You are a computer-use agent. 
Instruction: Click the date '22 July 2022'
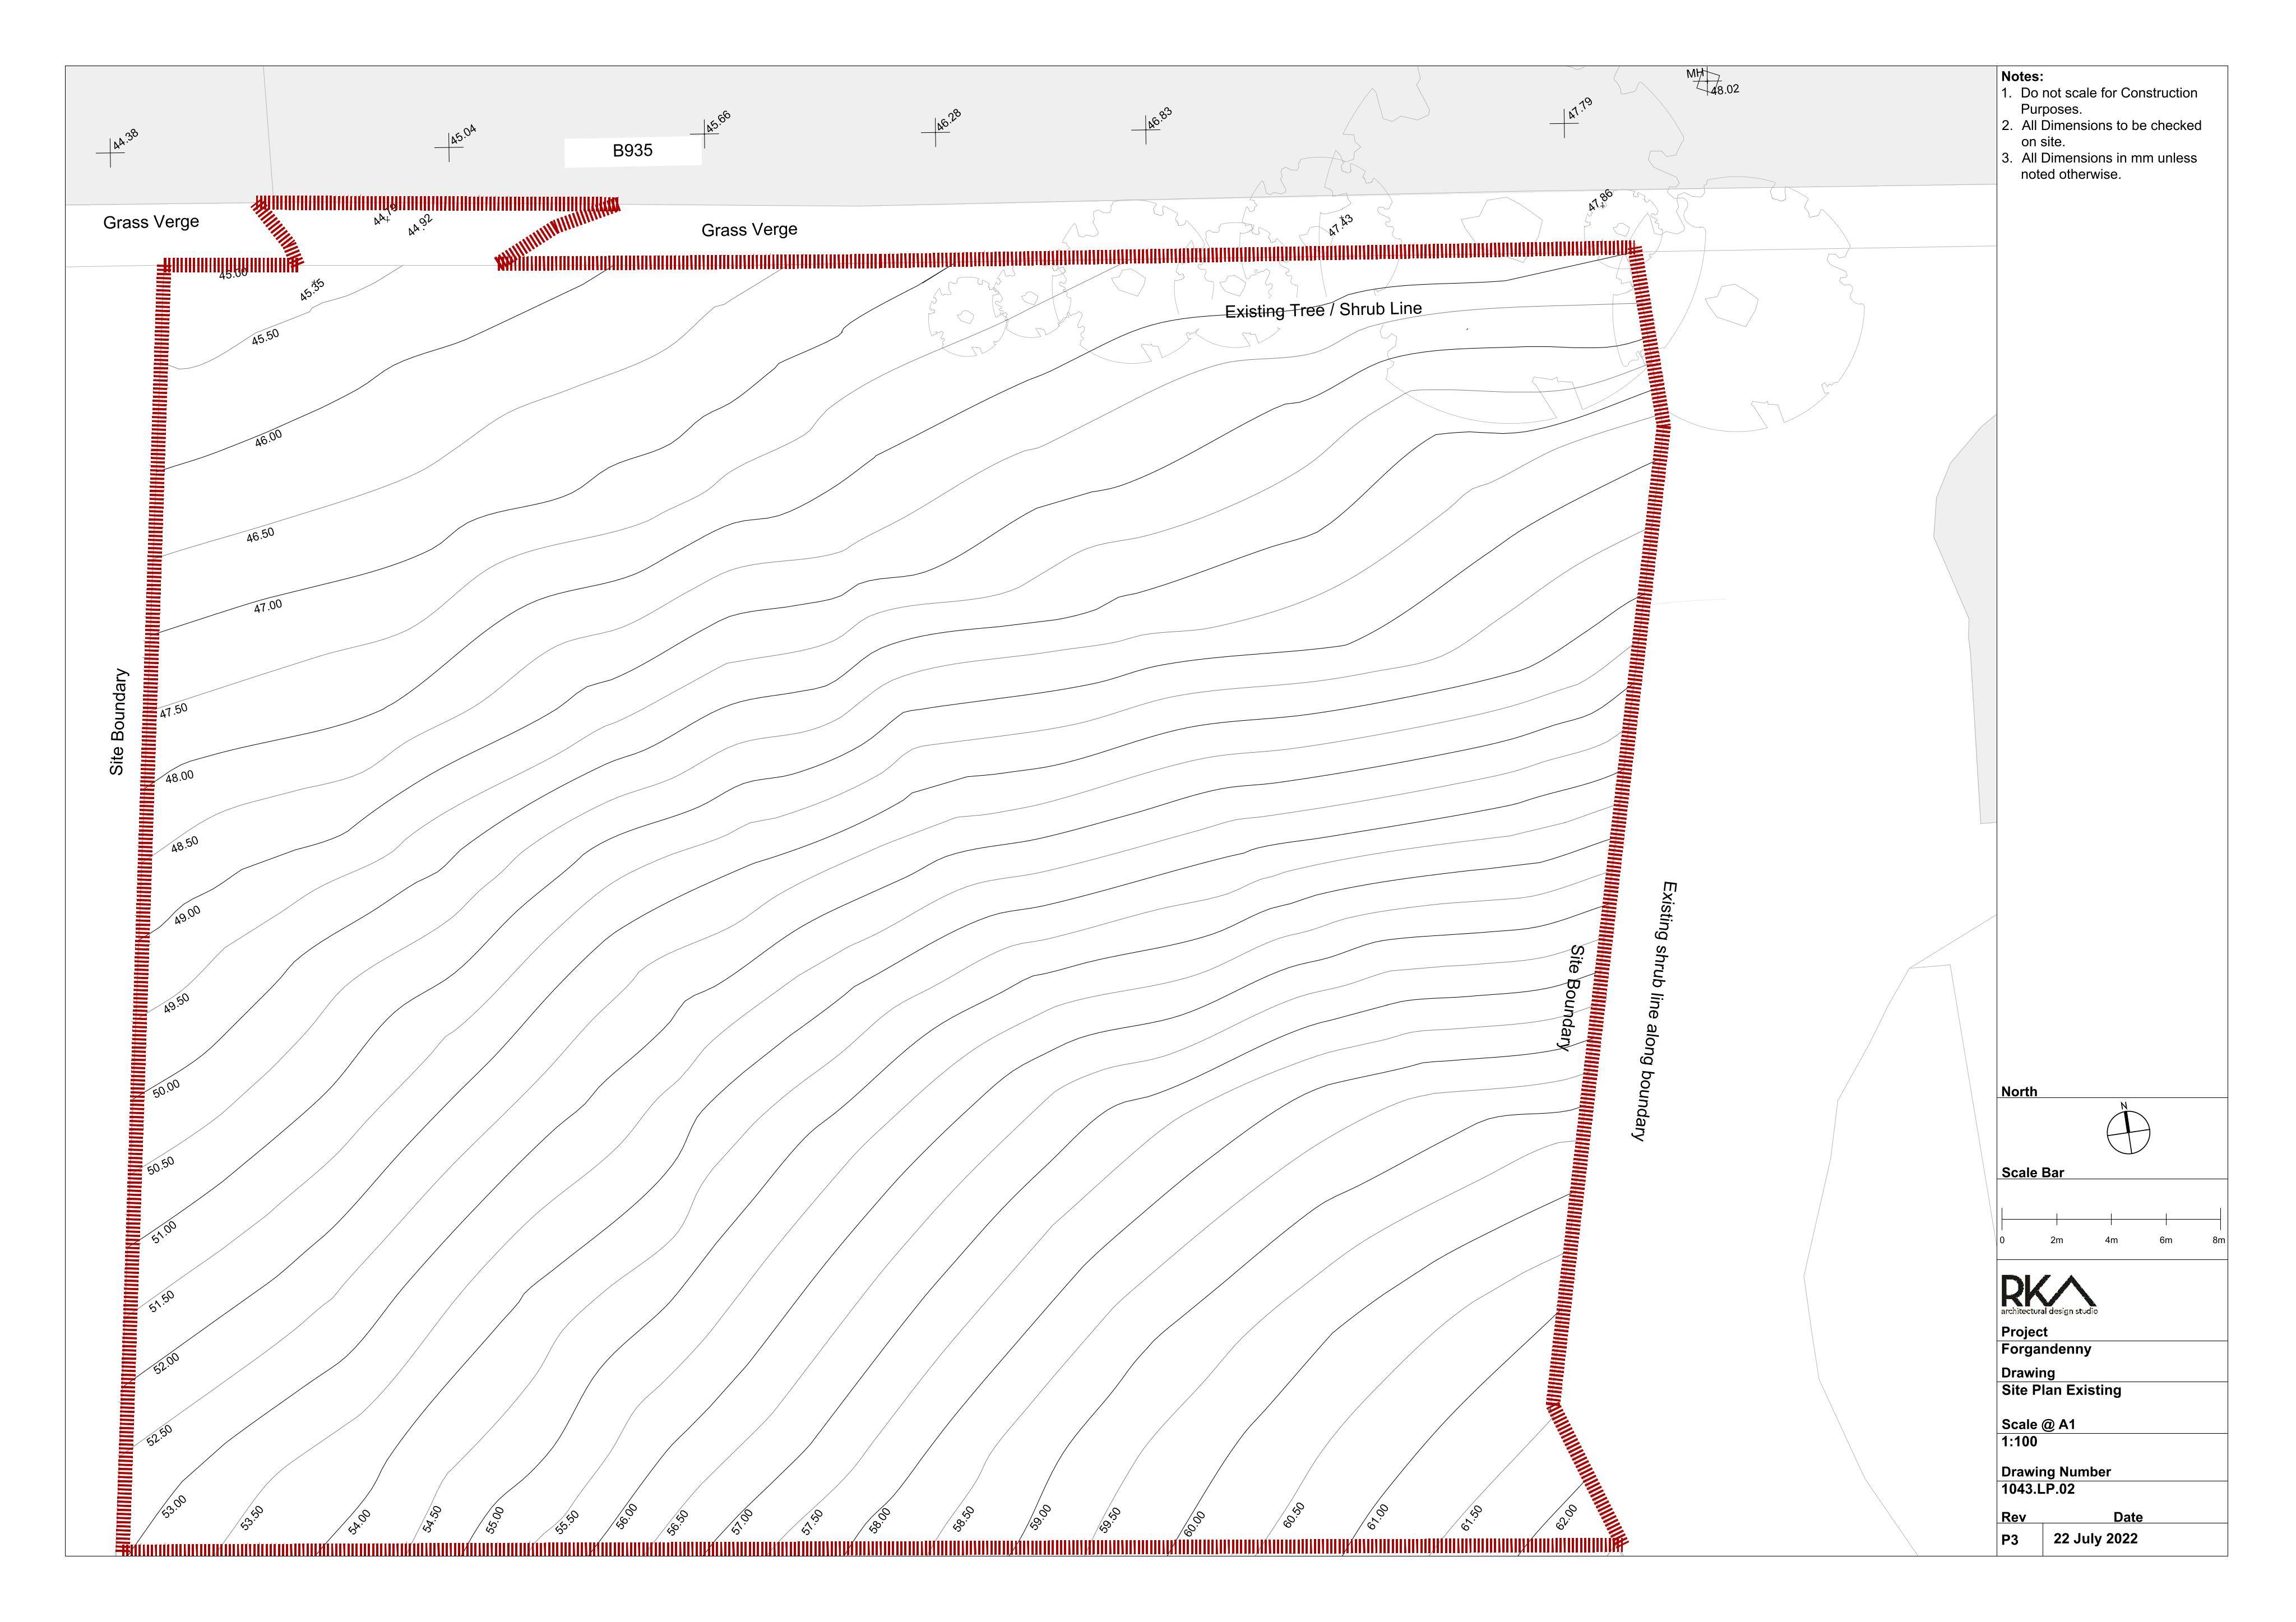click(2096, 1538)
